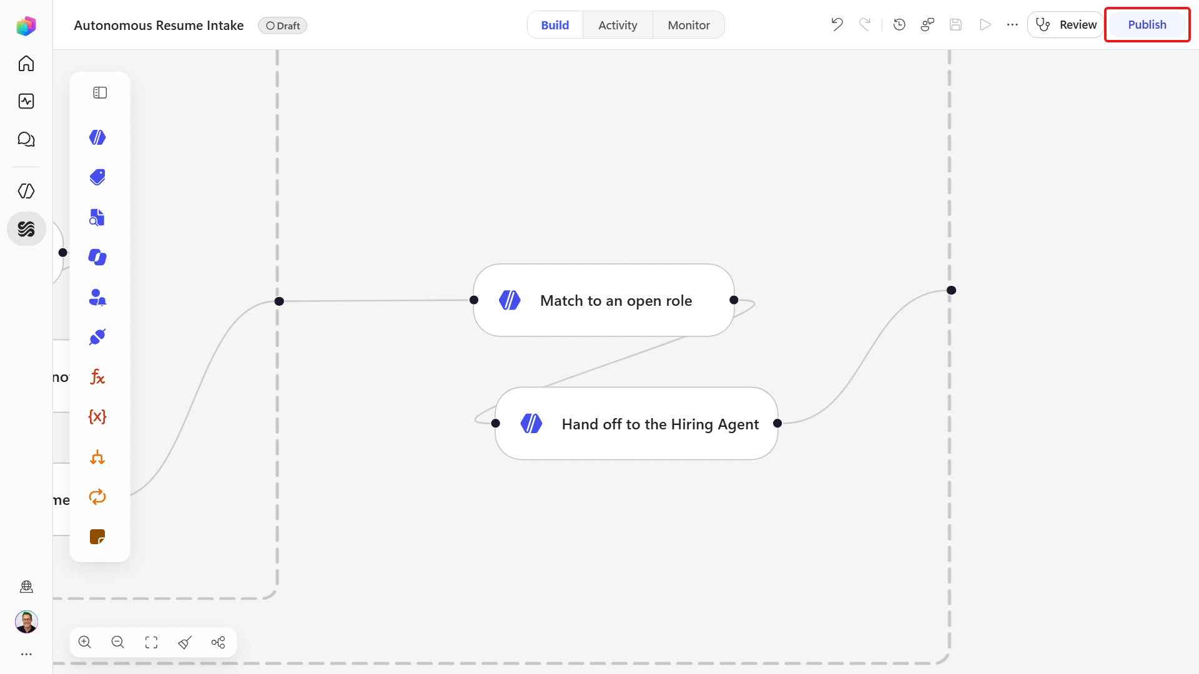Open the sidebar more options ellipsis

26,654
